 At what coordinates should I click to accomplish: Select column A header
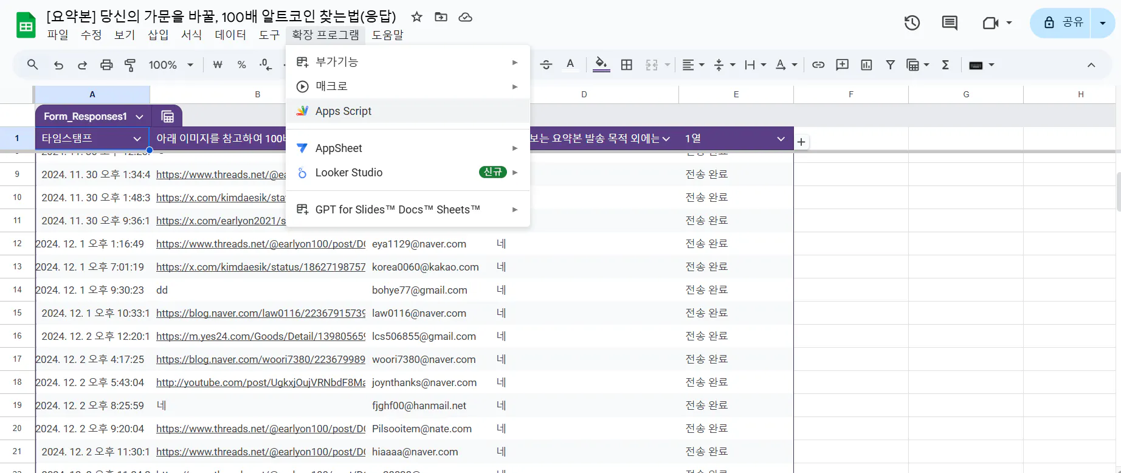[x=92, y=94]
